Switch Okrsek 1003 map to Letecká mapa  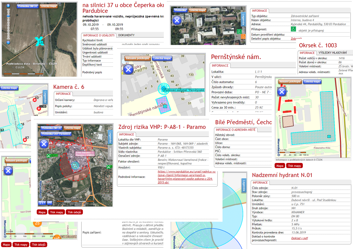[x=312, y=82]
